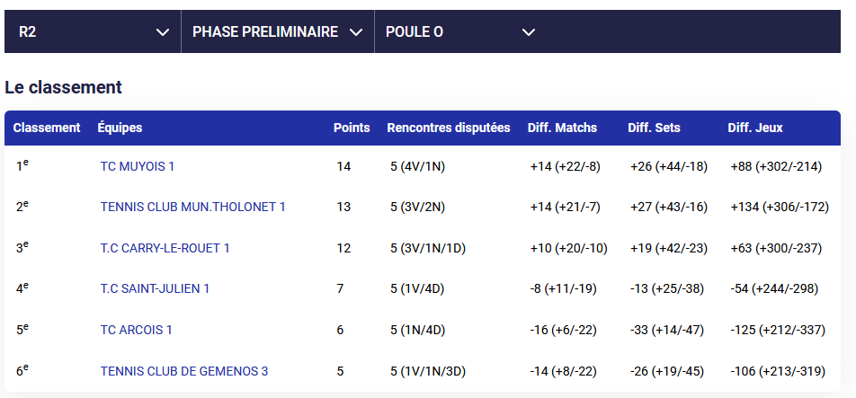This screenshot has height=398, width=856.
Task: Click the Le classement heading
Action: click(x=63, y=87)
